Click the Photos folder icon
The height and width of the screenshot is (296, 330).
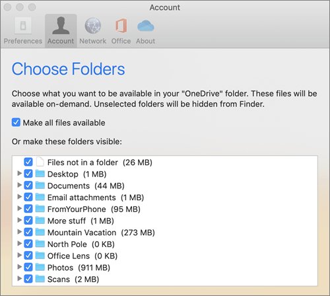pyautogui.click(x=40, y=267)
